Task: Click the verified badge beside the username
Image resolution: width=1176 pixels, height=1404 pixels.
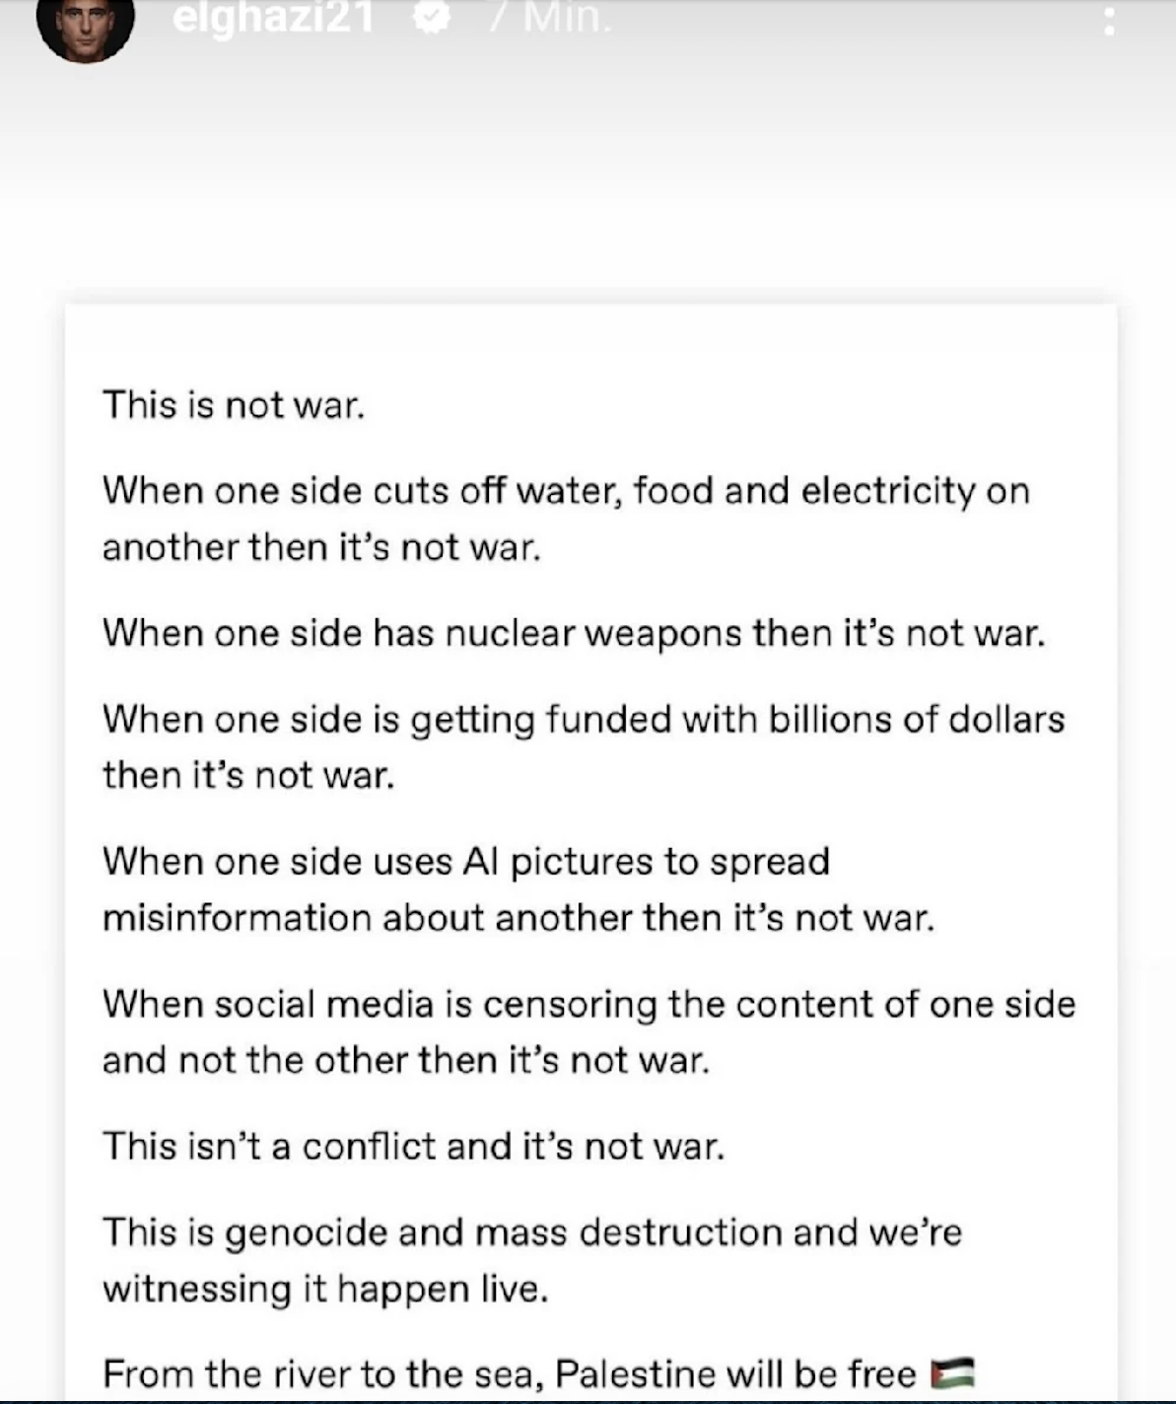Action: click(x=430, y=19)
